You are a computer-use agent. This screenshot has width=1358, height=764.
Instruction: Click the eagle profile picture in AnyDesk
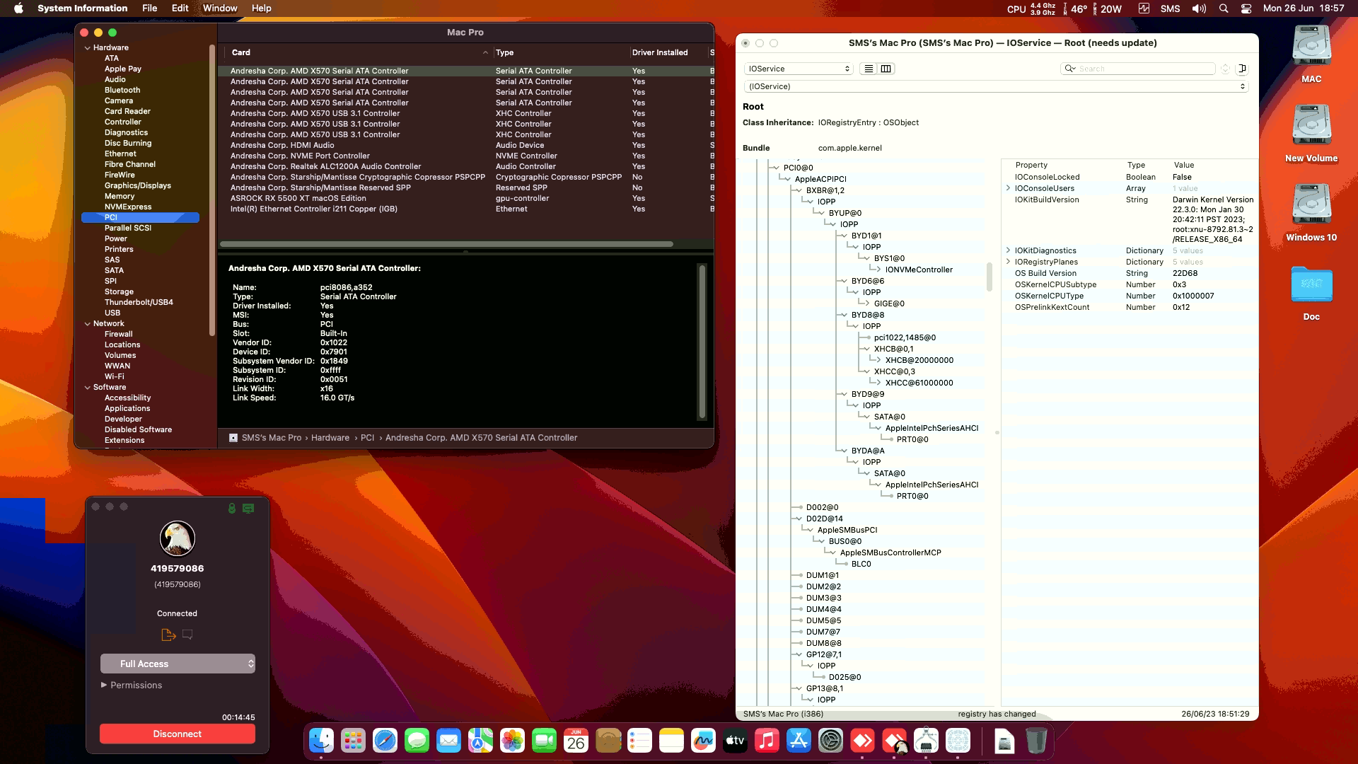tap(178, 538)
